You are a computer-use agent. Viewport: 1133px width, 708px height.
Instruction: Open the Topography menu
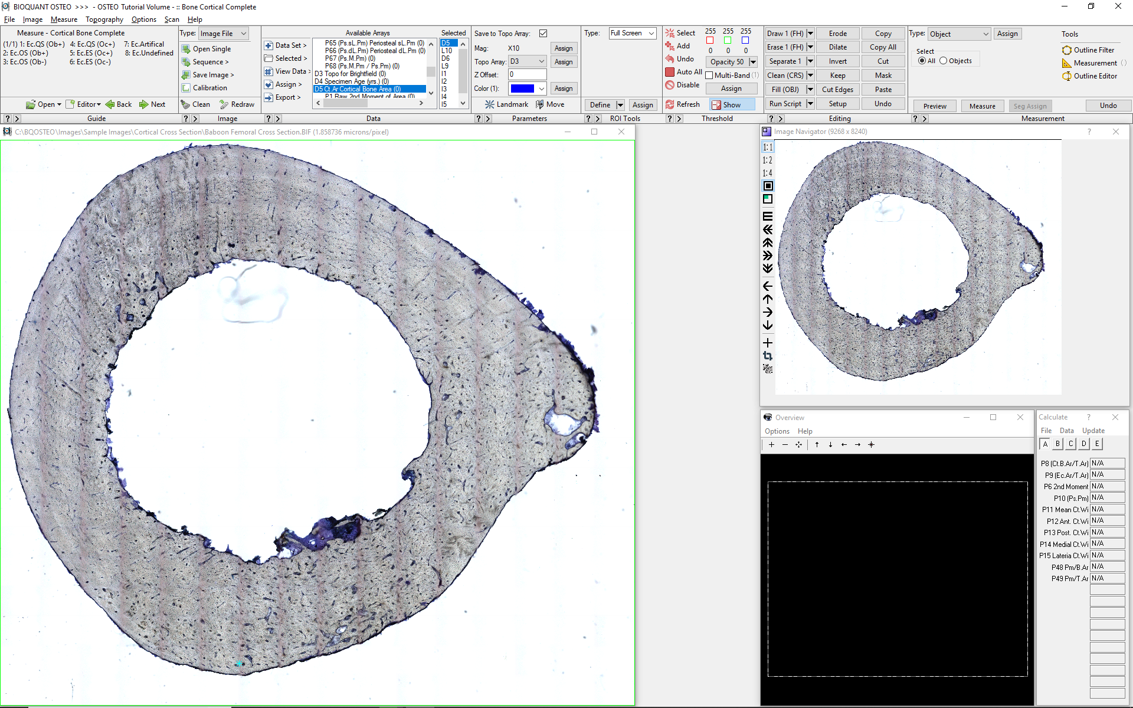(x=104, y=19)
